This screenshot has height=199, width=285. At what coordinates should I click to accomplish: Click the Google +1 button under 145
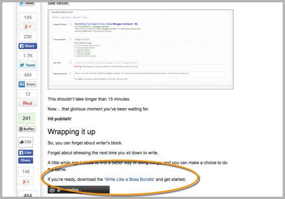[x=28, y=27]
